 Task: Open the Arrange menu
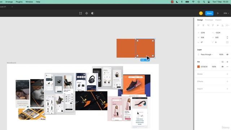[x=9, y=2]
